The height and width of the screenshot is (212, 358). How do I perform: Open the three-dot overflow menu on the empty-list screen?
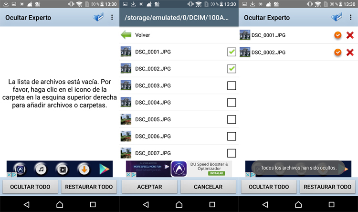[x=112, y=18]
